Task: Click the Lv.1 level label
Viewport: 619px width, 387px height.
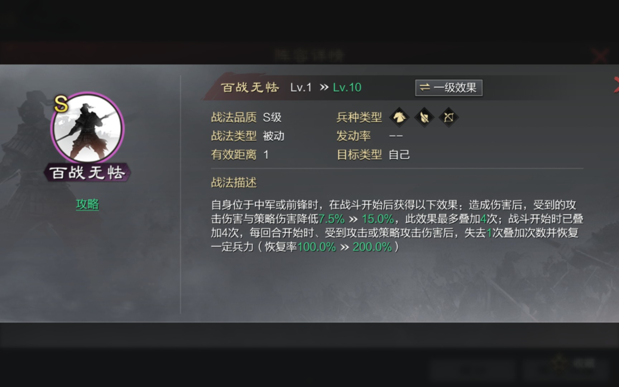Action: point(301,87)
